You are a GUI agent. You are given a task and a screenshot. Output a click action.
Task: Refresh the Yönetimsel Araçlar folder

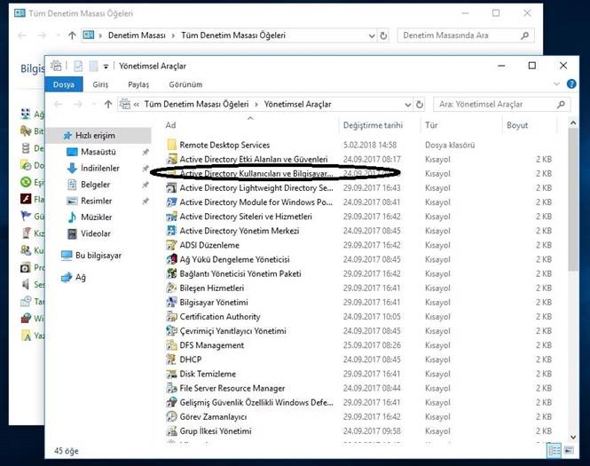click(x=420, y=105)
